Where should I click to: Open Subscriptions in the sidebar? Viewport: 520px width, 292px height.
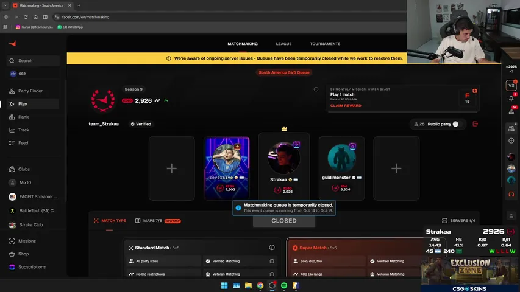pos(33,267)
